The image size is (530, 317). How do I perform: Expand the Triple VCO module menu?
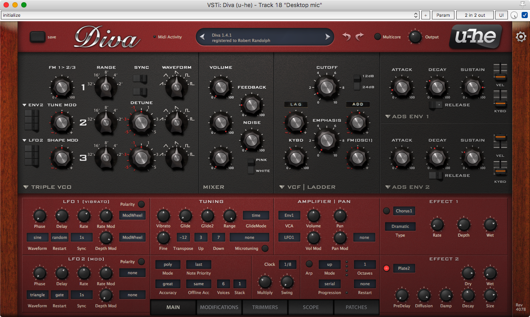(x=26, y=187)
